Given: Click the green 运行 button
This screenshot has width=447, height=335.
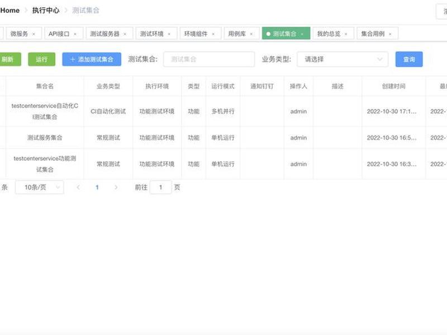Looking at the screenshot, I should pyautogui.click(x=41, y=59).
